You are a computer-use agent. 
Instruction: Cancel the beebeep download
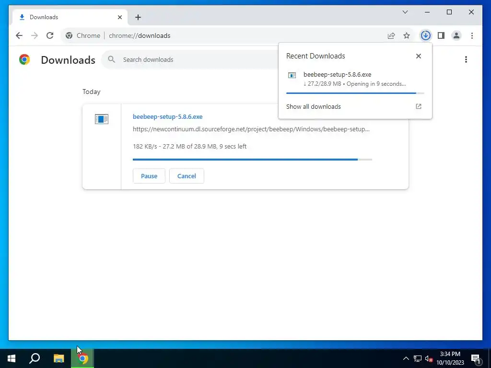[x=187, y=176]
